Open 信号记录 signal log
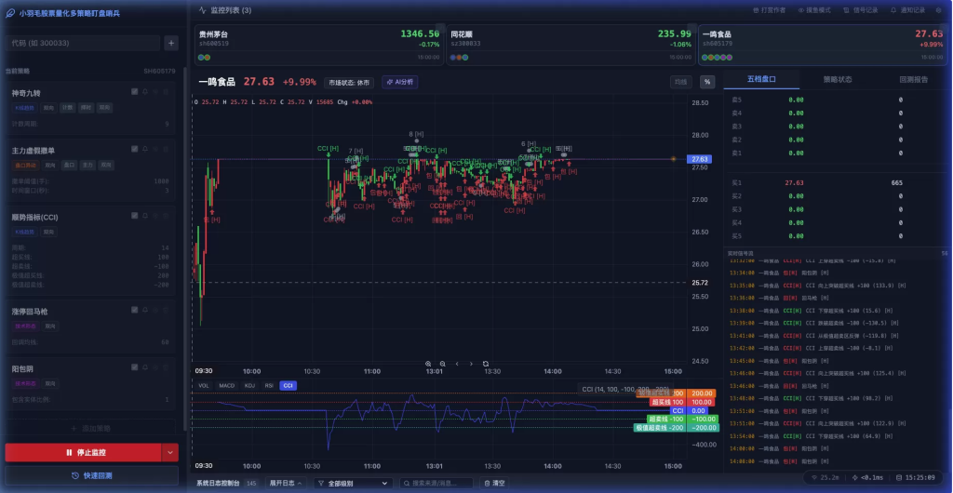The height and width of the screenshot is (493, 953). (x=861, y=10)
